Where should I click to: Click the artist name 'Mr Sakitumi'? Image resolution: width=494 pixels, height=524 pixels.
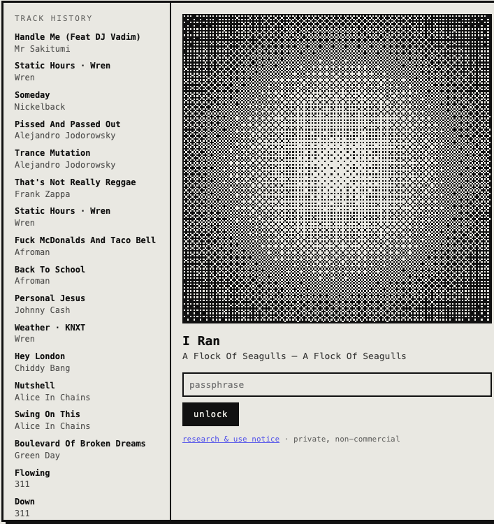pos(42,49)
